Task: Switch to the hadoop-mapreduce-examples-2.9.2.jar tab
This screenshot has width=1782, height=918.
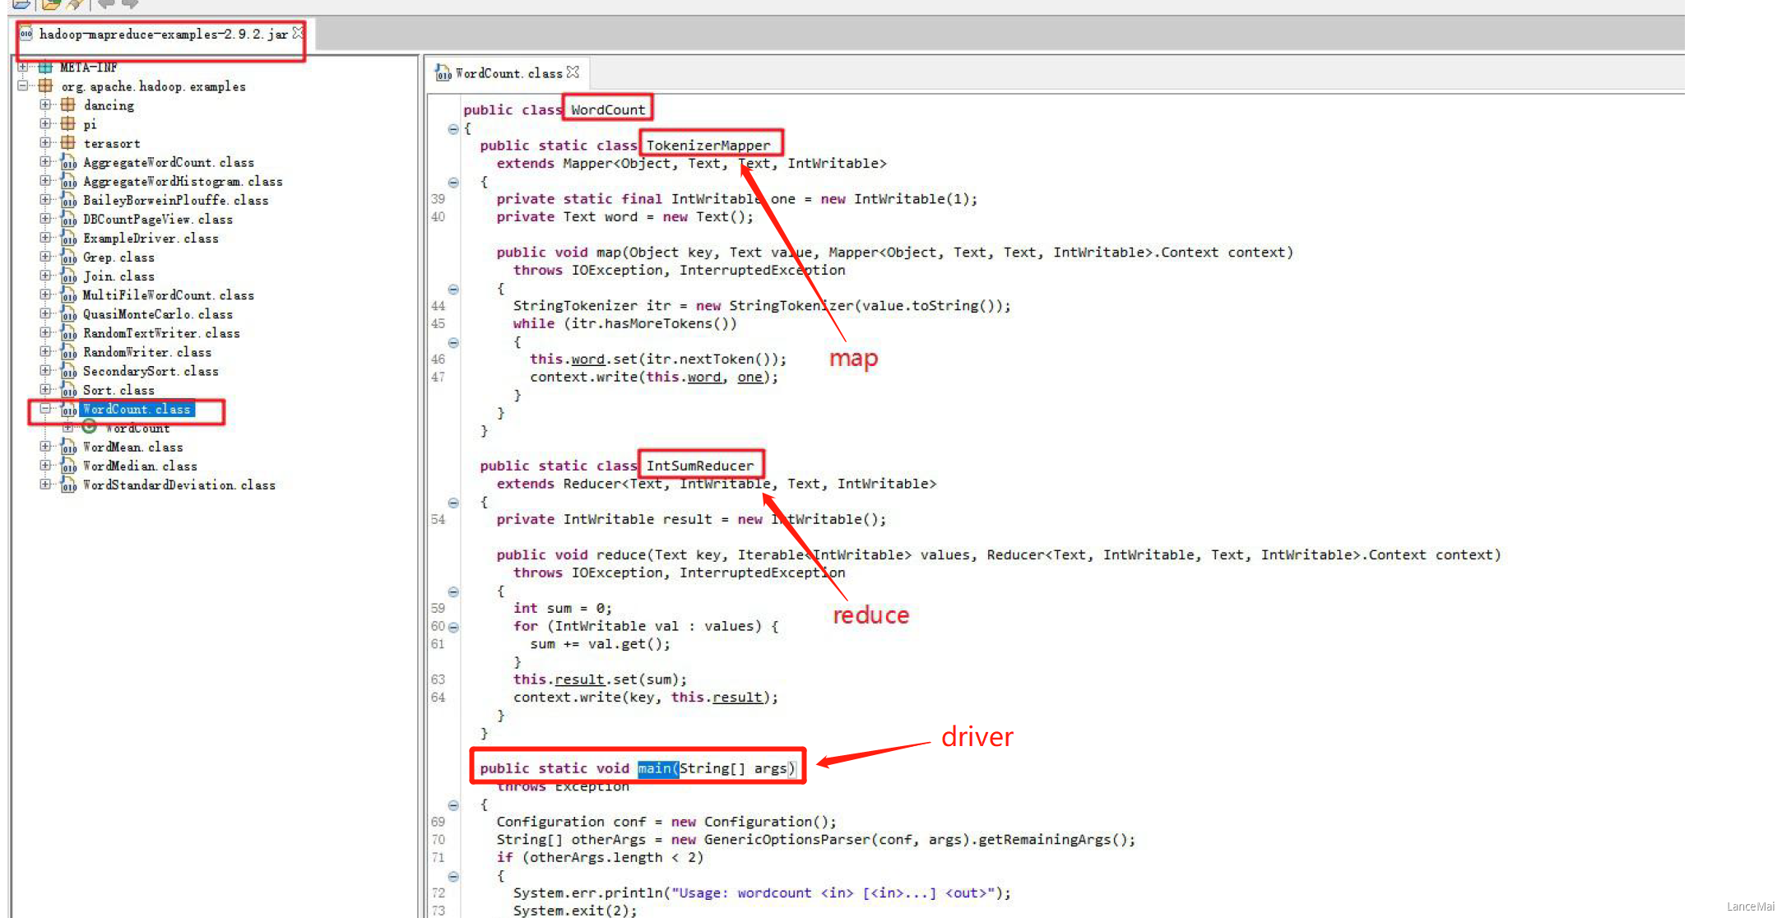Action: [x=163, y=35]
